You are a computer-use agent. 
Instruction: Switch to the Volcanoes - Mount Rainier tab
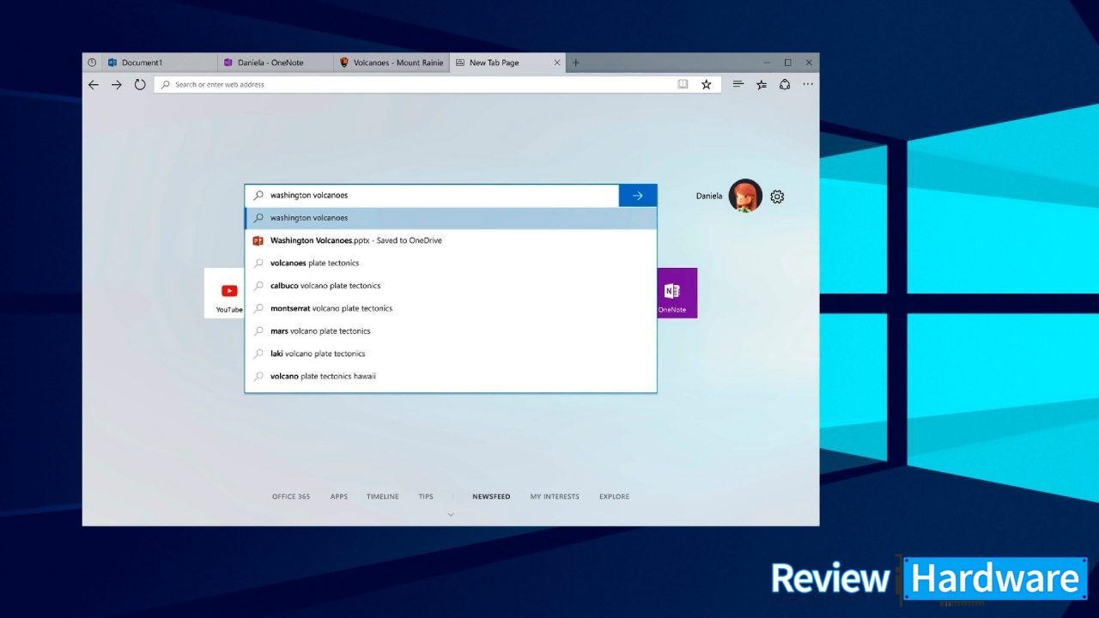pyautogui.click(x=392, y=63)
